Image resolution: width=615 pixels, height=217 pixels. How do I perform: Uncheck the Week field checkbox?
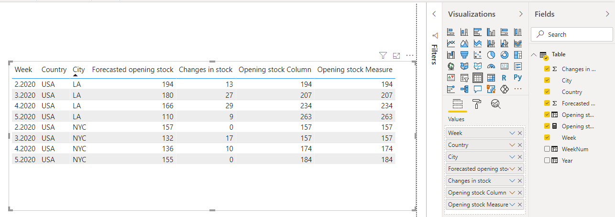547,138
